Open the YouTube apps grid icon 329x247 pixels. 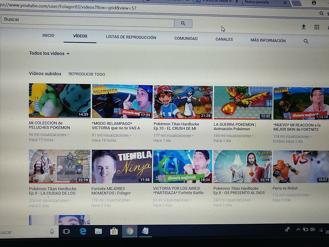317,27
